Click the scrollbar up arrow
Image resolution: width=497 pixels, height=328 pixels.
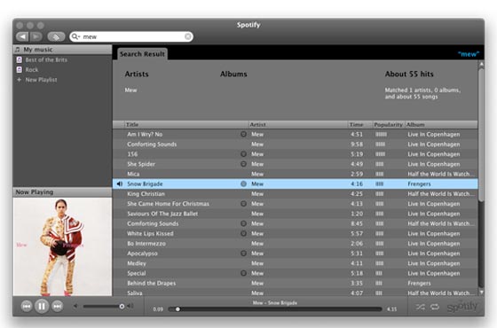point(481,64)
